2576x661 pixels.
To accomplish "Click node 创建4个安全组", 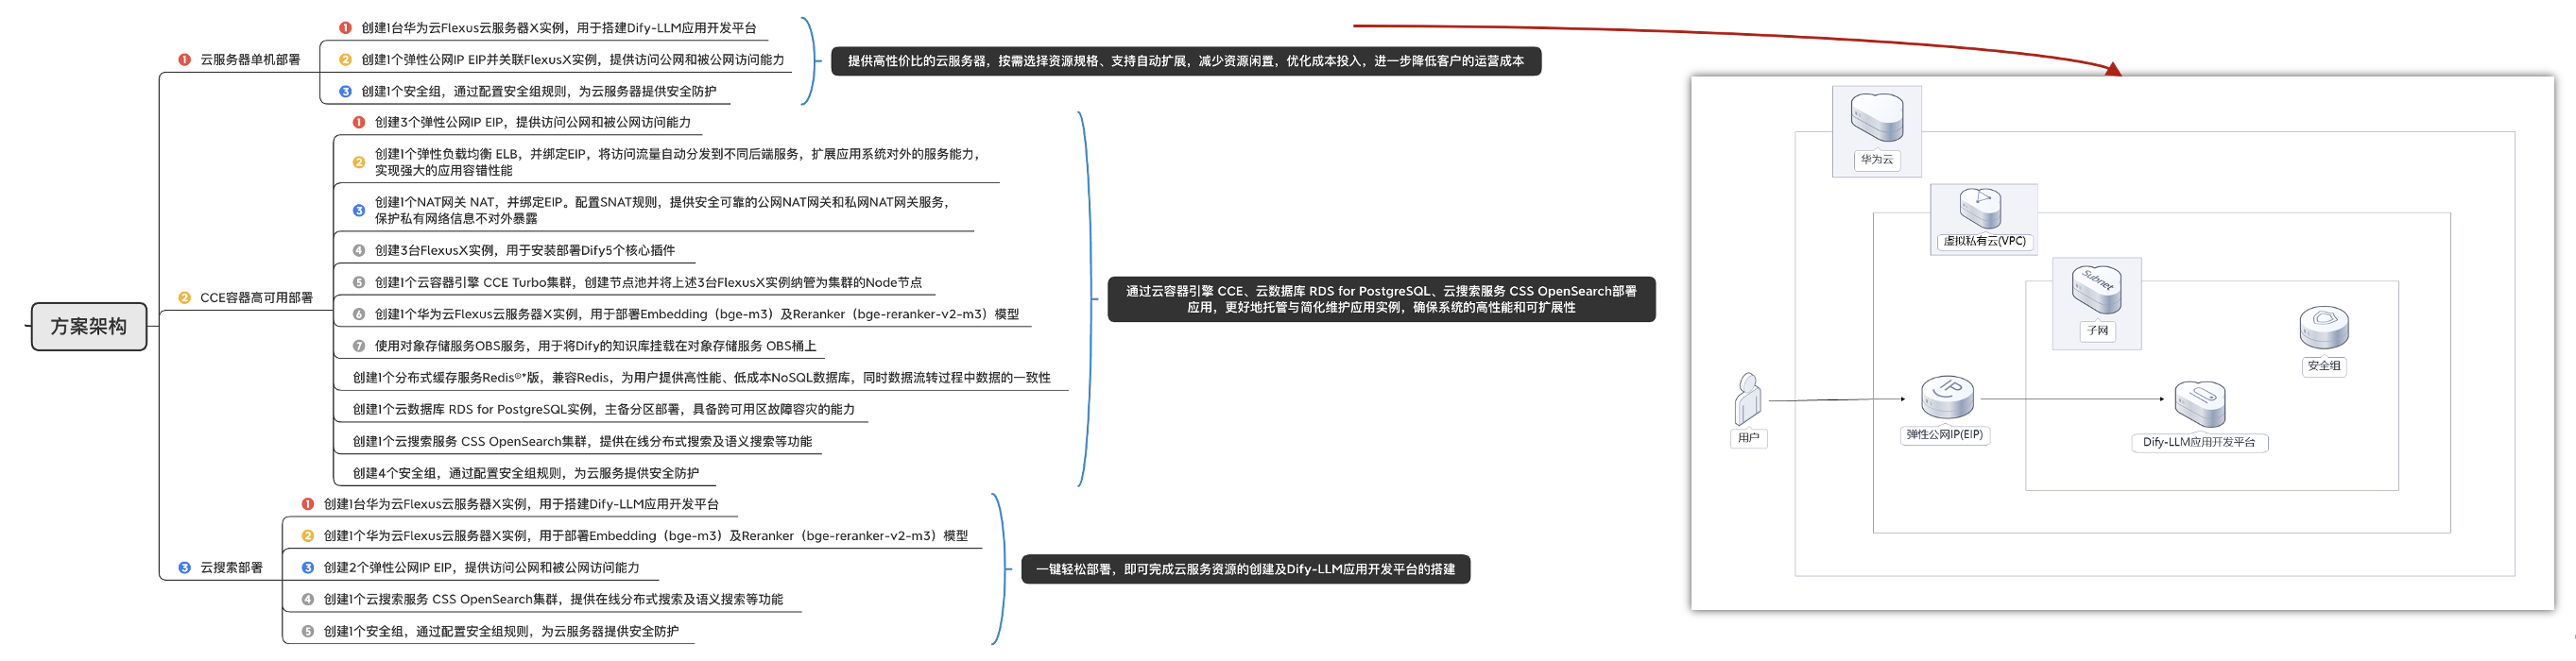I will coord(525,473).
